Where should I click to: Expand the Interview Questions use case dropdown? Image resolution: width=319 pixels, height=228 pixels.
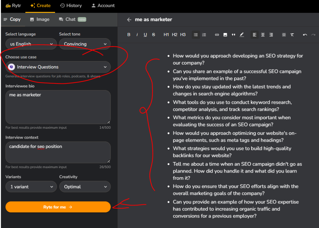click(x=58, y=67)
